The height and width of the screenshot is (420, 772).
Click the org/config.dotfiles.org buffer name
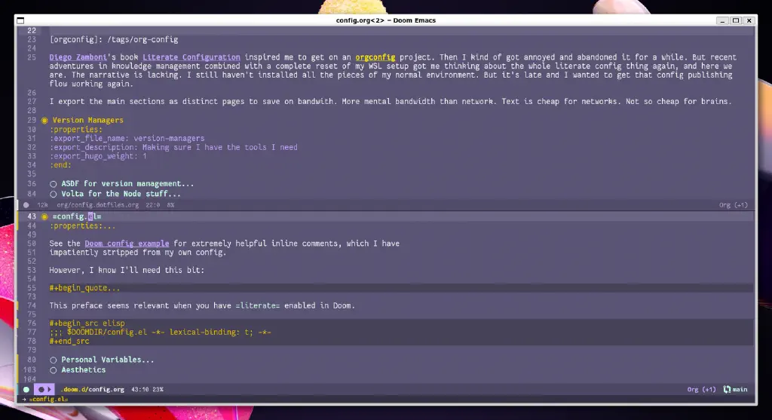point(97,205)
